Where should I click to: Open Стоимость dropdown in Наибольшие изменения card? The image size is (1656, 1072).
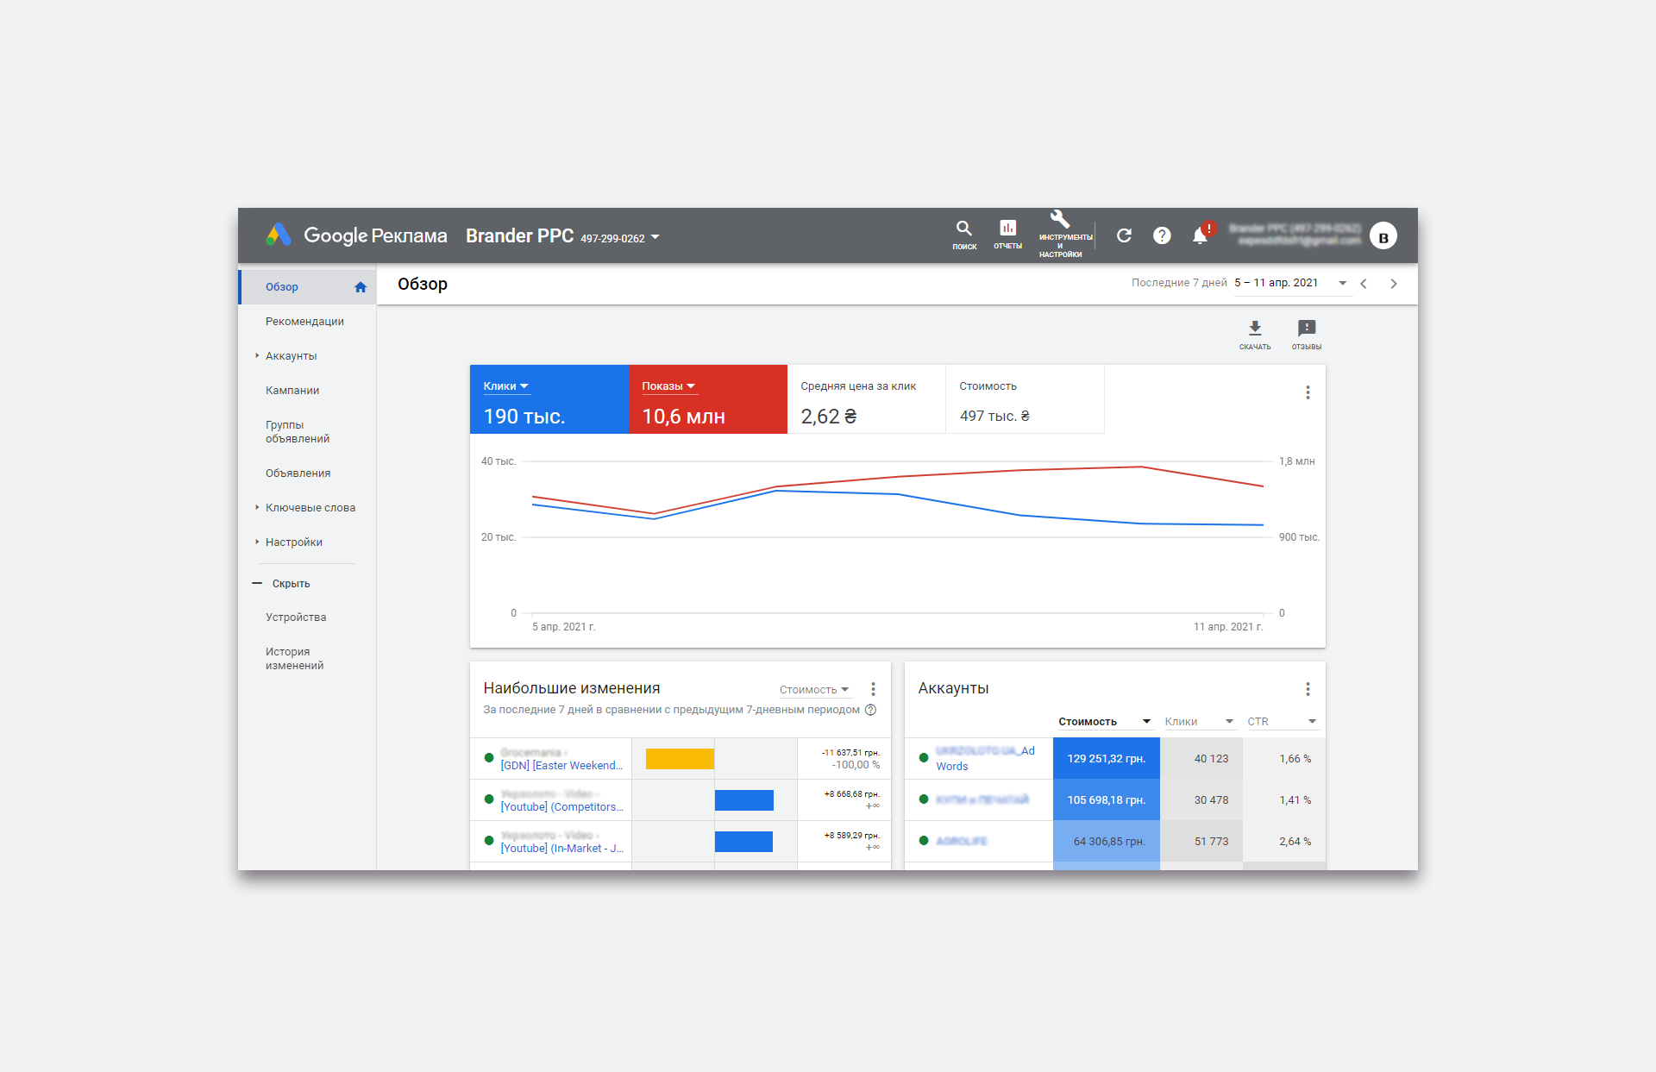814,690
